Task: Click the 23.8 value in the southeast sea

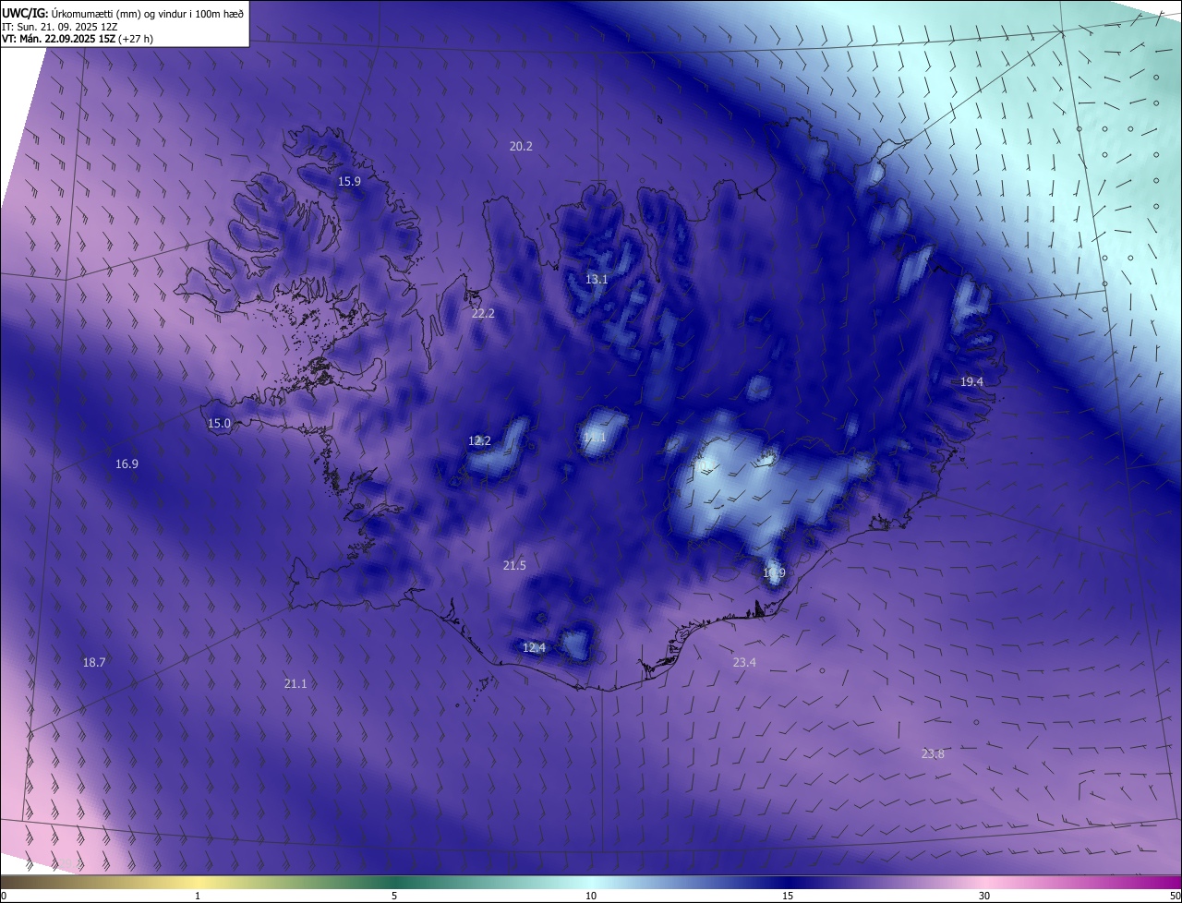Action: click(933, 753)
